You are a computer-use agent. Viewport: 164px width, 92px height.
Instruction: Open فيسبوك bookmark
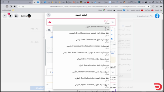pyautogui.click(x=121, y=10)
